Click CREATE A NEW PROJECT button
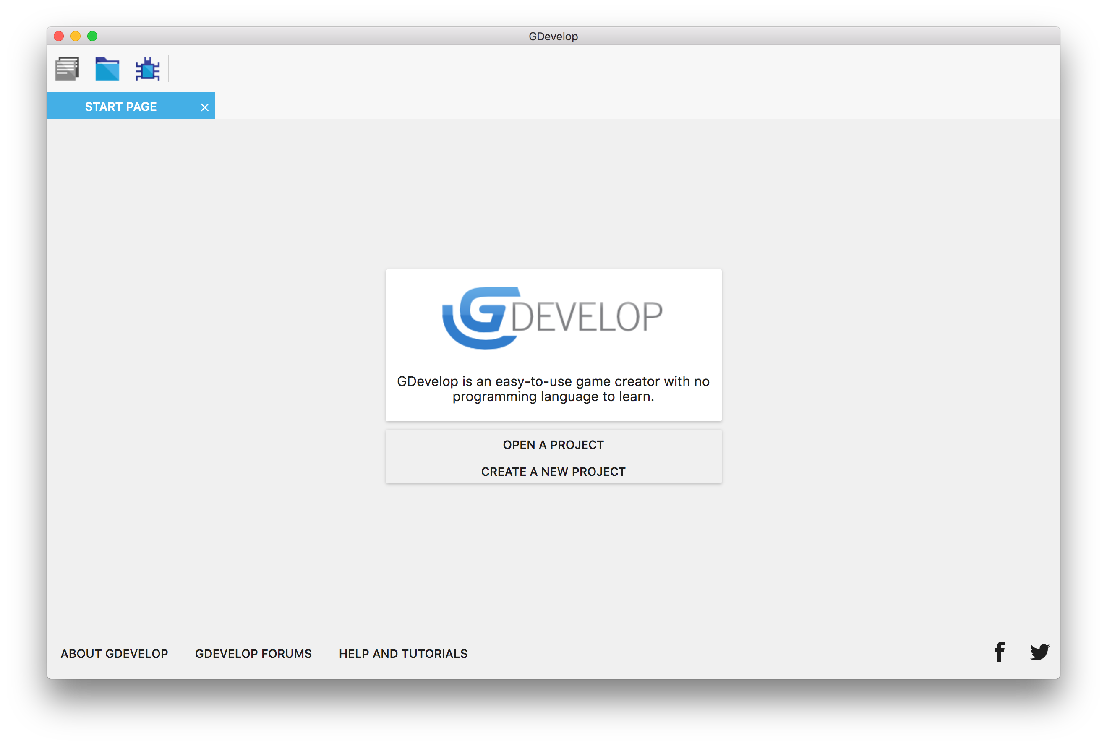Viewport: 1107px width, 746px height. (x=553, y=470)
